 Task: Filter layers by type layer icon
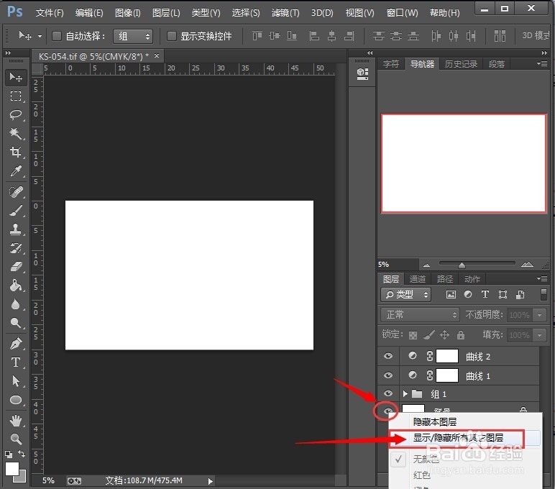coord(485,295)
